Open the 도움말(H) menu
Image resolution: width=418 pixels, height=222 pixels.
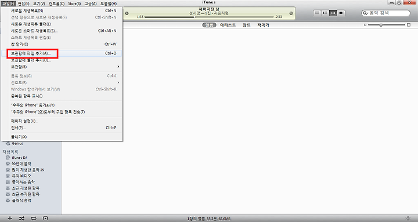tap(109, 3)
